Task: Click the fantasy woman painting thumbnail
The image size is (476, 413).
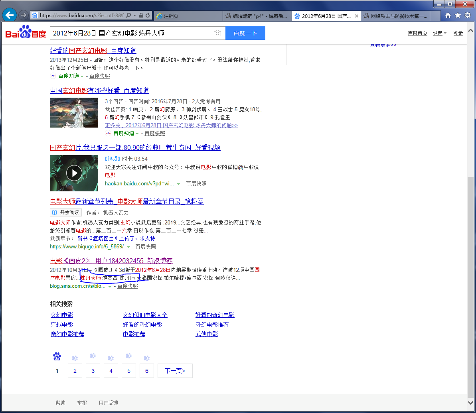Action: [x=74, y=112]
